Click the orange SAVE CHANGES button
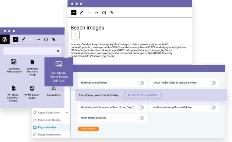 (88, 129)
